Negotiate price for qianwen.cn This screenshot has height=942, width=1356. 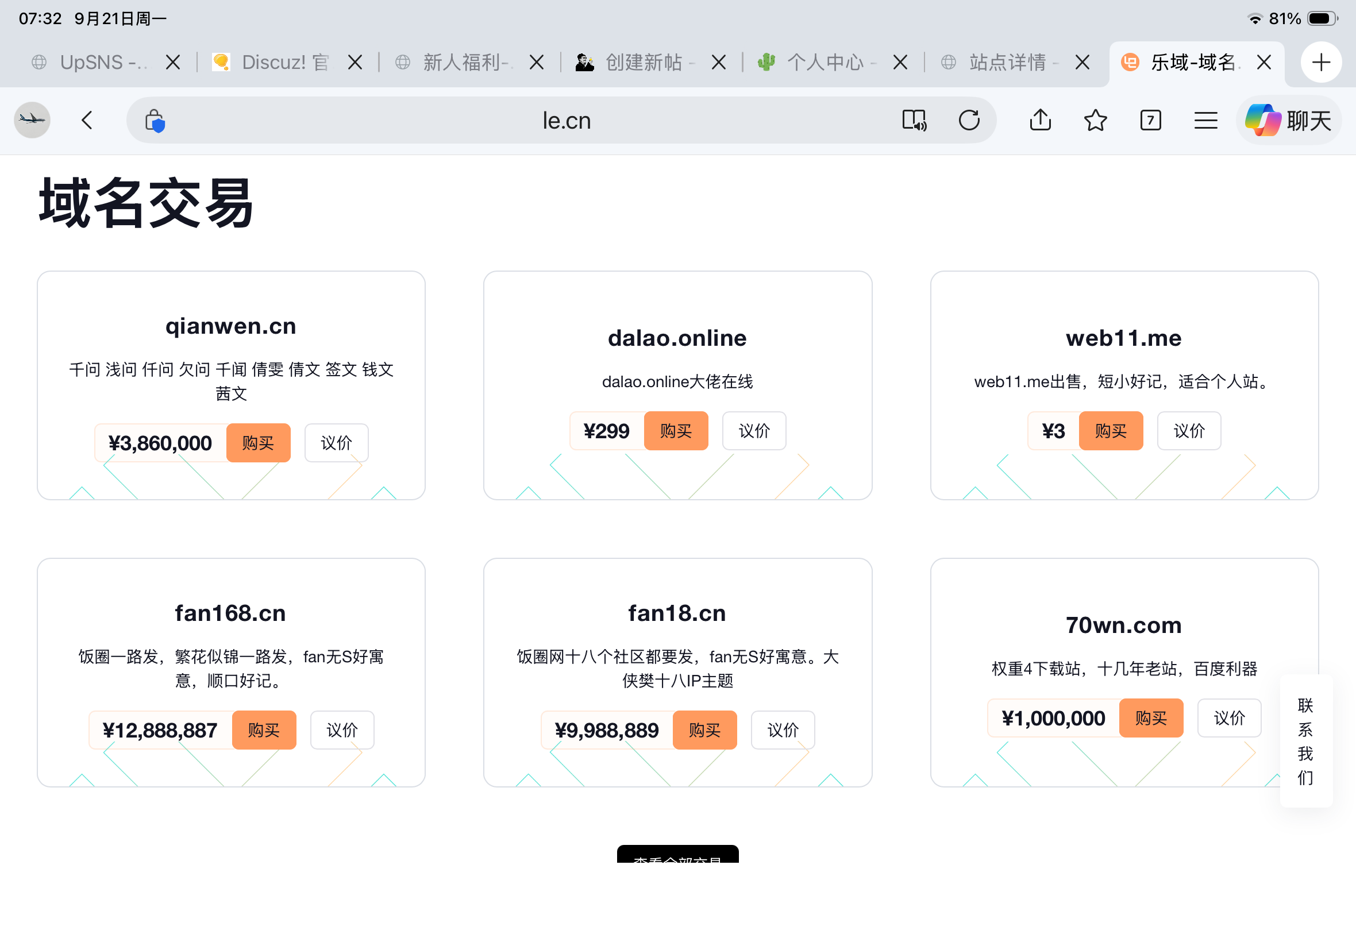[x=337, y=443]
